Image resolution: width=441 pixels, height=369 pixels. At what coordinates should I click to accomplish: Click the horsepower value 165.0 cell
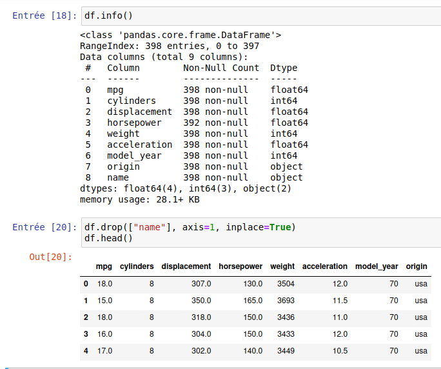coord(252,301)
